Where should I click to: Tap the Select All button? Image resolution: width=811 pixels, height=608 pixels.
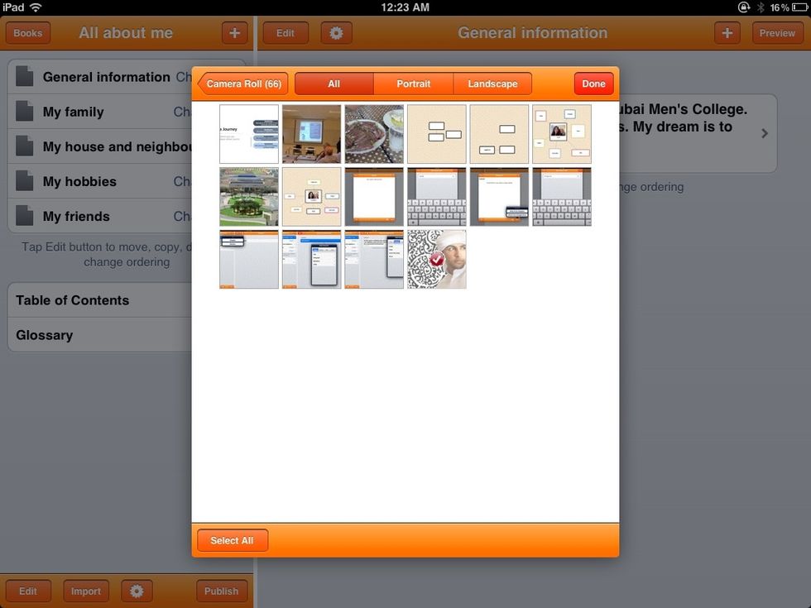(232, 540)
